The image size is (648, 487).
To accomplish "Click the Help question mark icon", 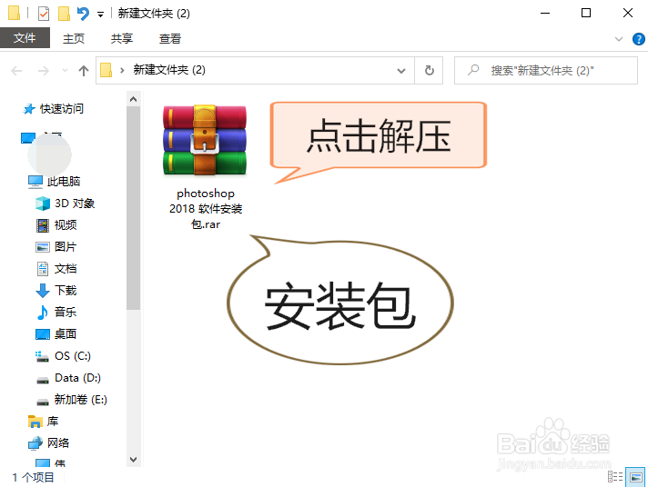I will tap(639, 39).
